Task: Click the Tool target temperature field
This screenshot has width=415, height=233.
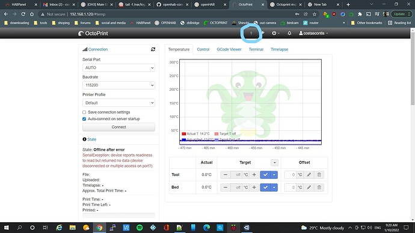Action: coord(236,175)
